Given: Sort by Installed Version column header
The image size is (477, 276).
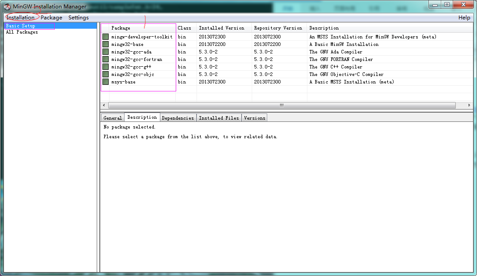Looking at the screenshot, I should (224, 28).
